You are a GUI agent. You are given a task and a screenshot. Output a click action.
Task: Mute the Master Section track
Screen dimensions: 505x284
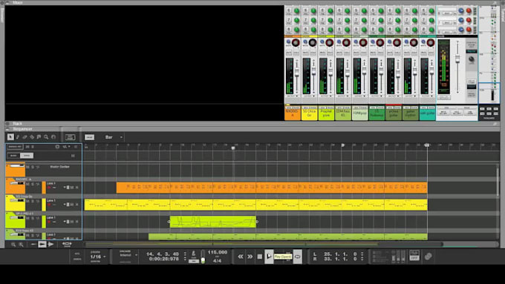(x=28, y=167)
